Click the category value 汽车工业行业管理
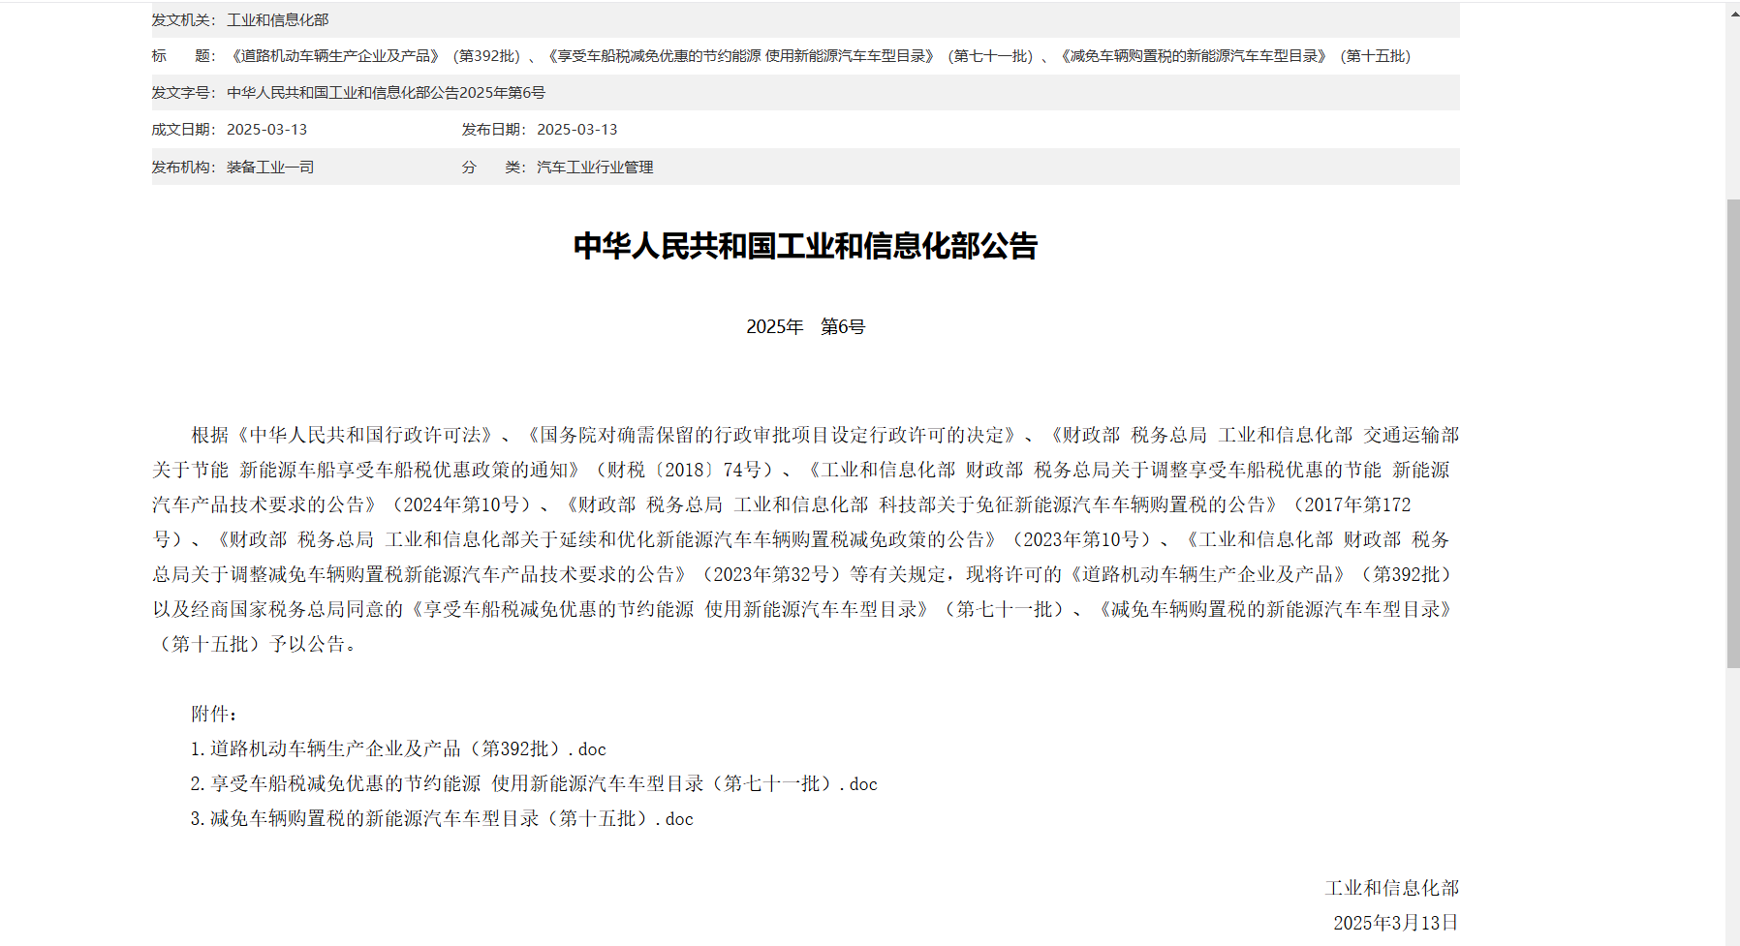Viewport: 1740px width, 946px height. click(595, 168)
